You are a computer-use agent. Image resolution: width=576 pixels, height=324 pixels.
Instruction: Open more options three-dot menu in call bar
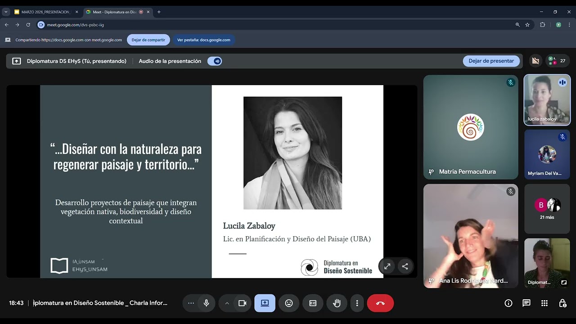(x=357, y=303)
